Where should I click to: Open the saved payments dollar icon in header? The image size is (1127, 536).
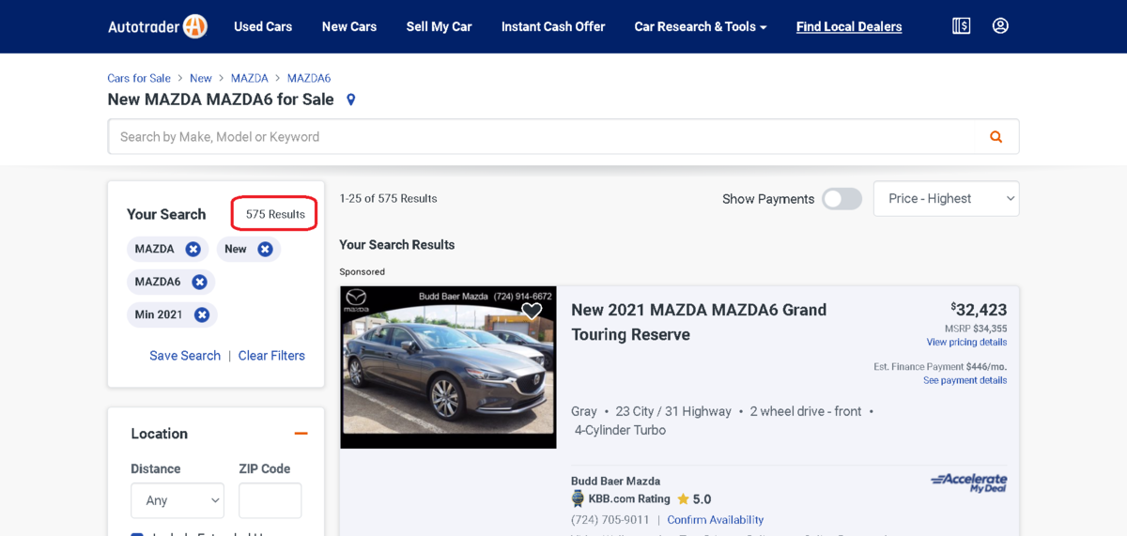click(x=961, y=26)
